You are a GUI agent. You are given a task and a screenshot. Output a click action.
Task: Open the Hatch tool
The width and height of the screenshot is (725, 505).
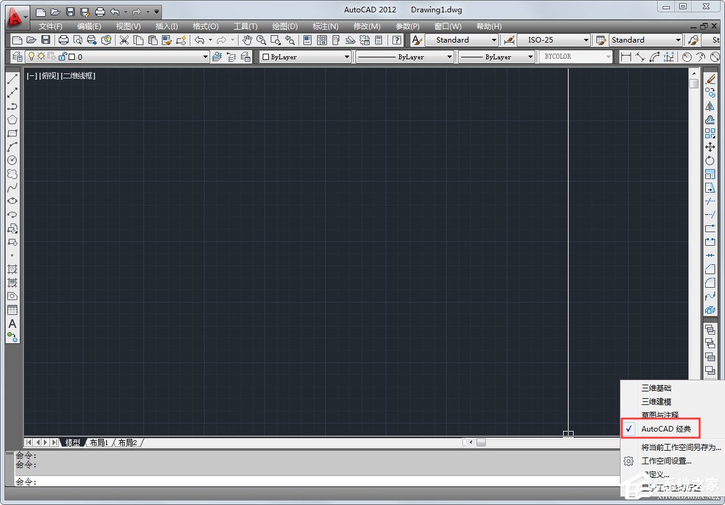13,270
